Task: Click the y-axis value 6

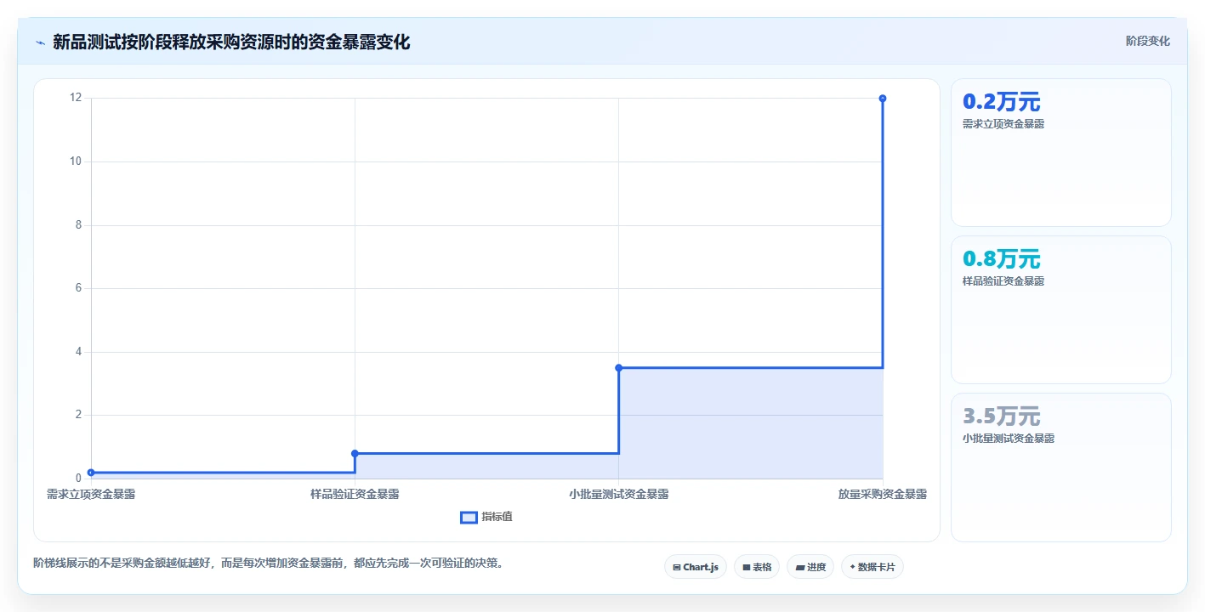Action: coord(79,288)
